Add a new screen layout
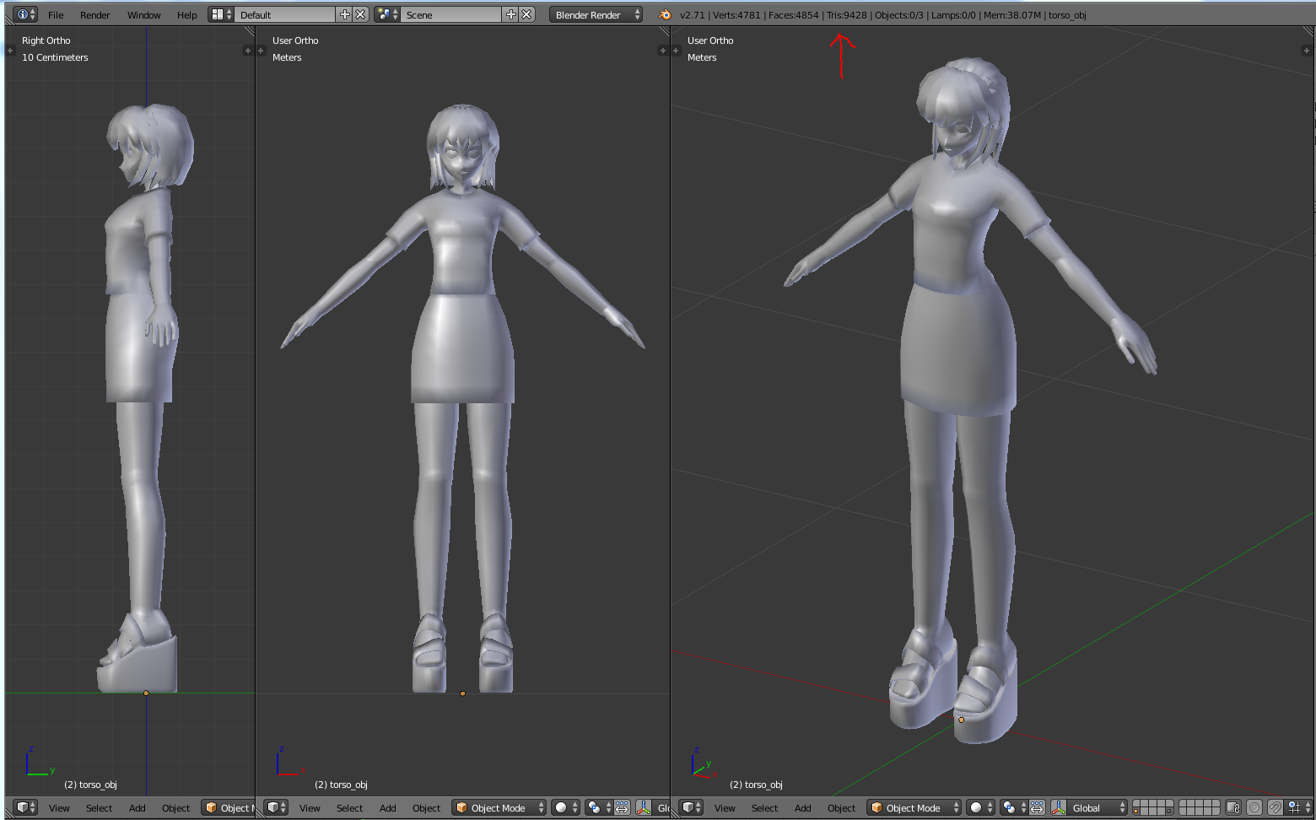 (x=344, y=14)
